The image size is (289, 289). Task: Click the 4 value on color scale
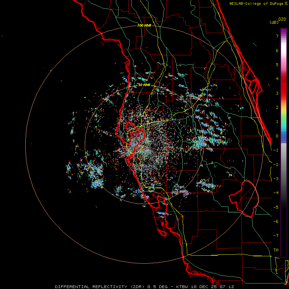click(x=277, y=79)
